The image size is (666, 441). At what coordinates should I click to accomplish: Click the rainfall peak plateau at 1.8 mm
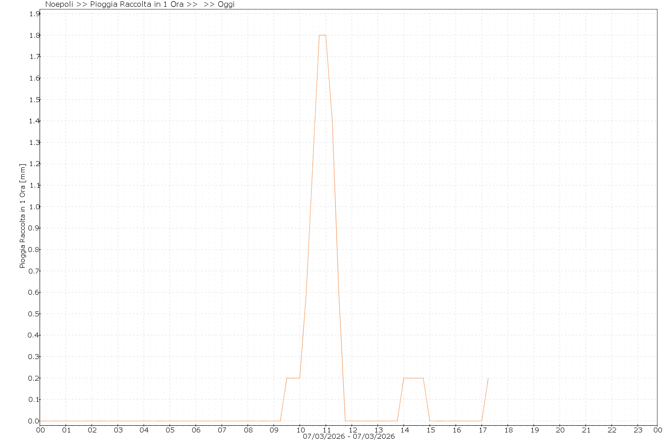click(x=322, y=35)
